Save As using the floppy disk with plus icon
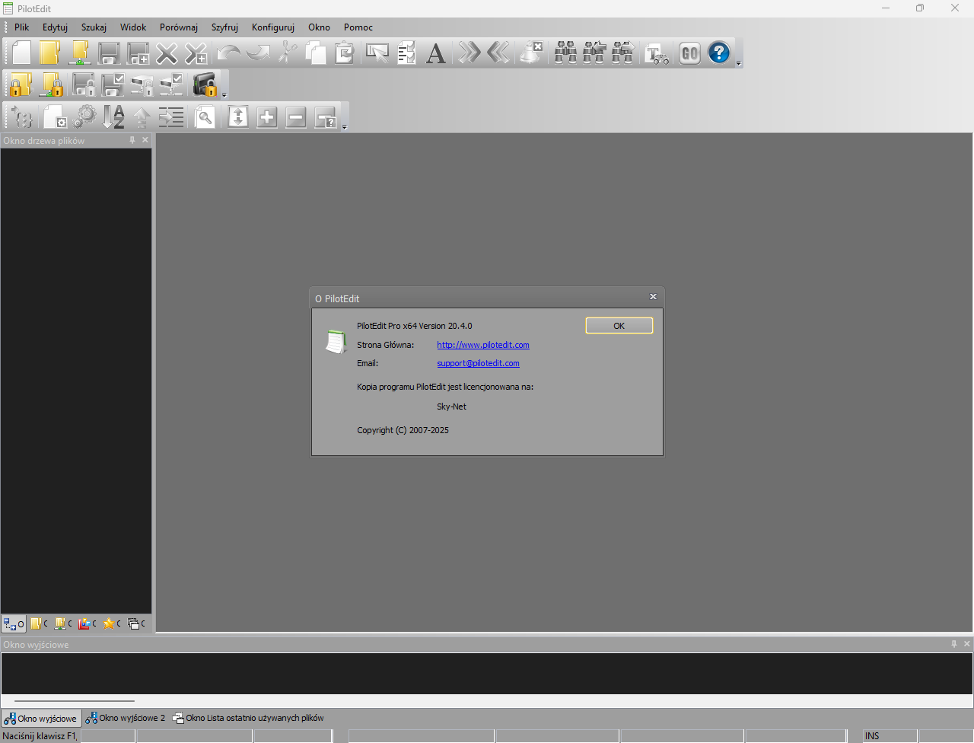974x743 pixels. pyautogui.click(x=138, y=53)
